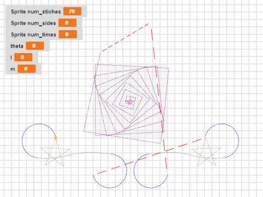Click the l variable value 0
The image size is (263, 197).
point(23,57)
